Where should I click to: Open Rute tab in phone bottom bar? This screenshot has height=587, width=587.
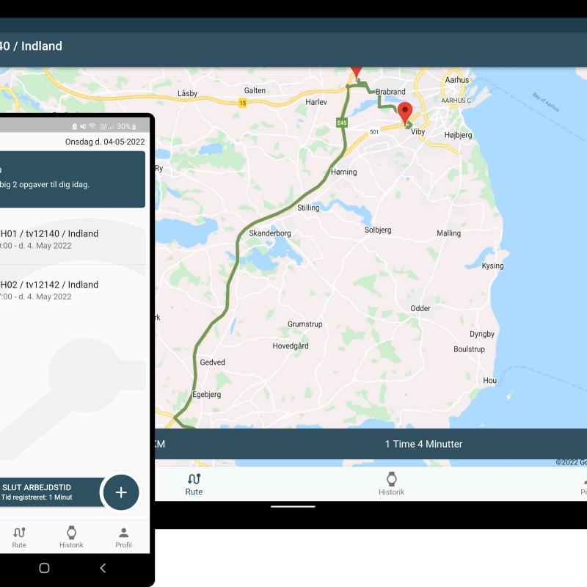click(x=19, y=537)
